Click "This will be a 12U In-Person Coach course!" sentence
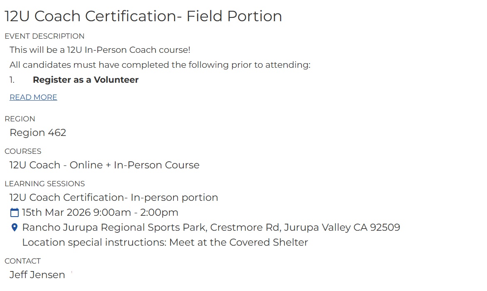 coord(100,50)
